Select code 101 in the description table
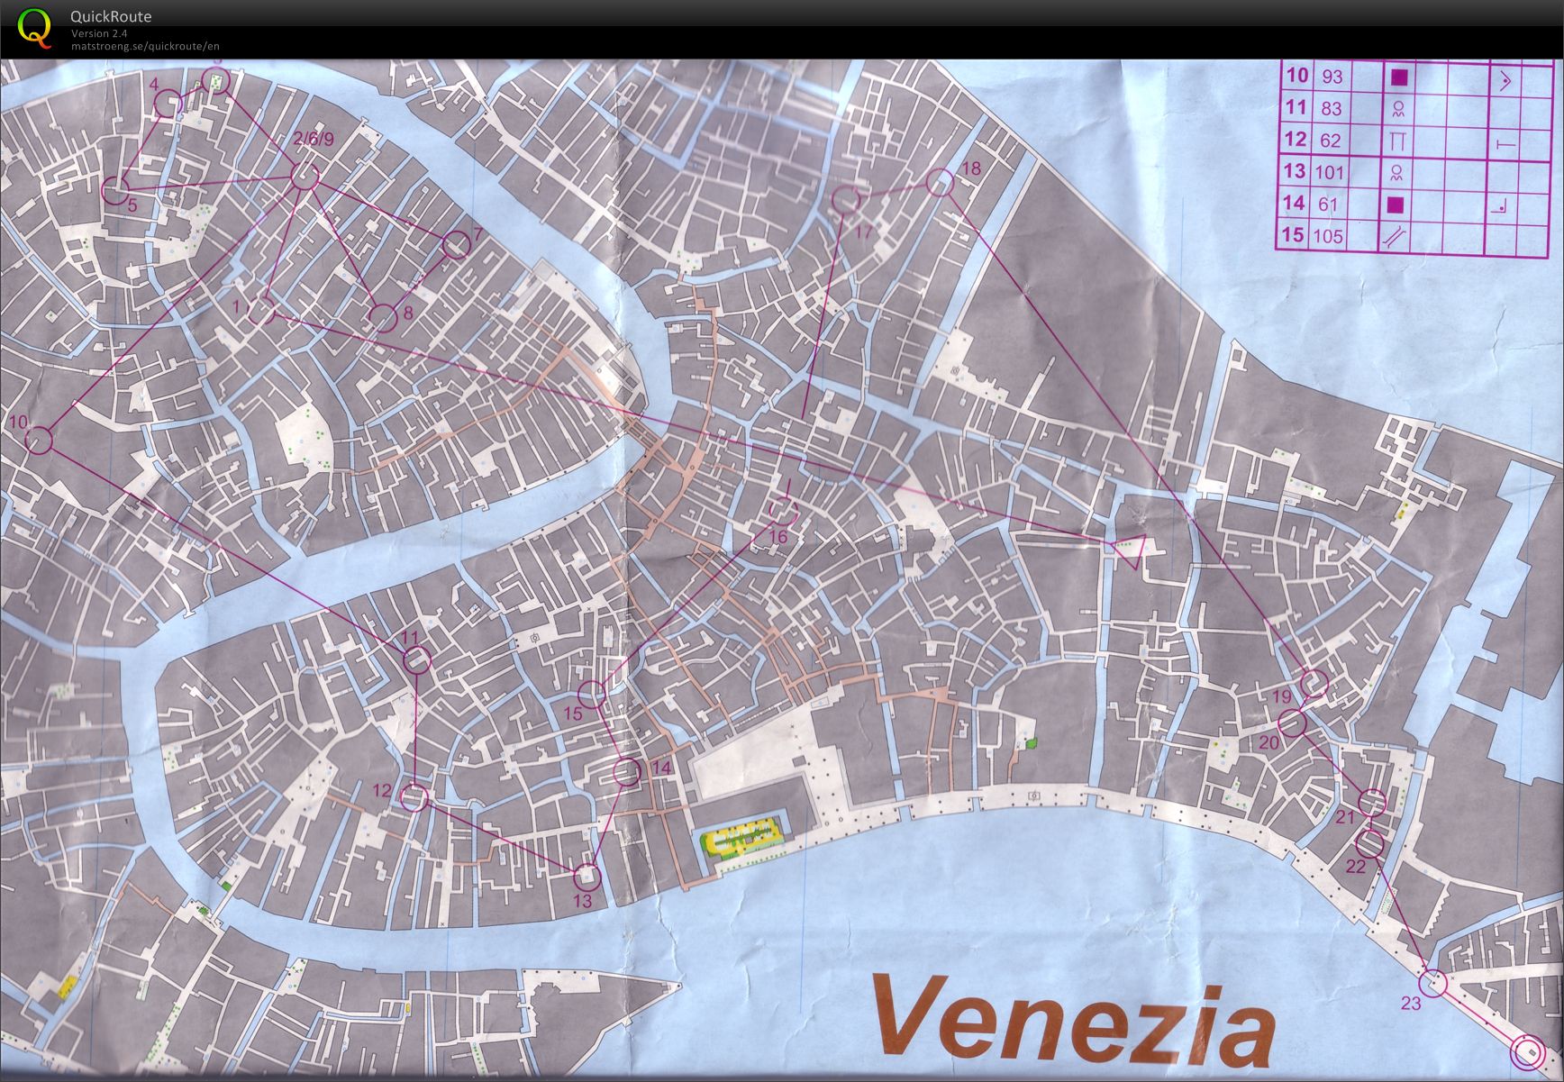 point(1330,173)
